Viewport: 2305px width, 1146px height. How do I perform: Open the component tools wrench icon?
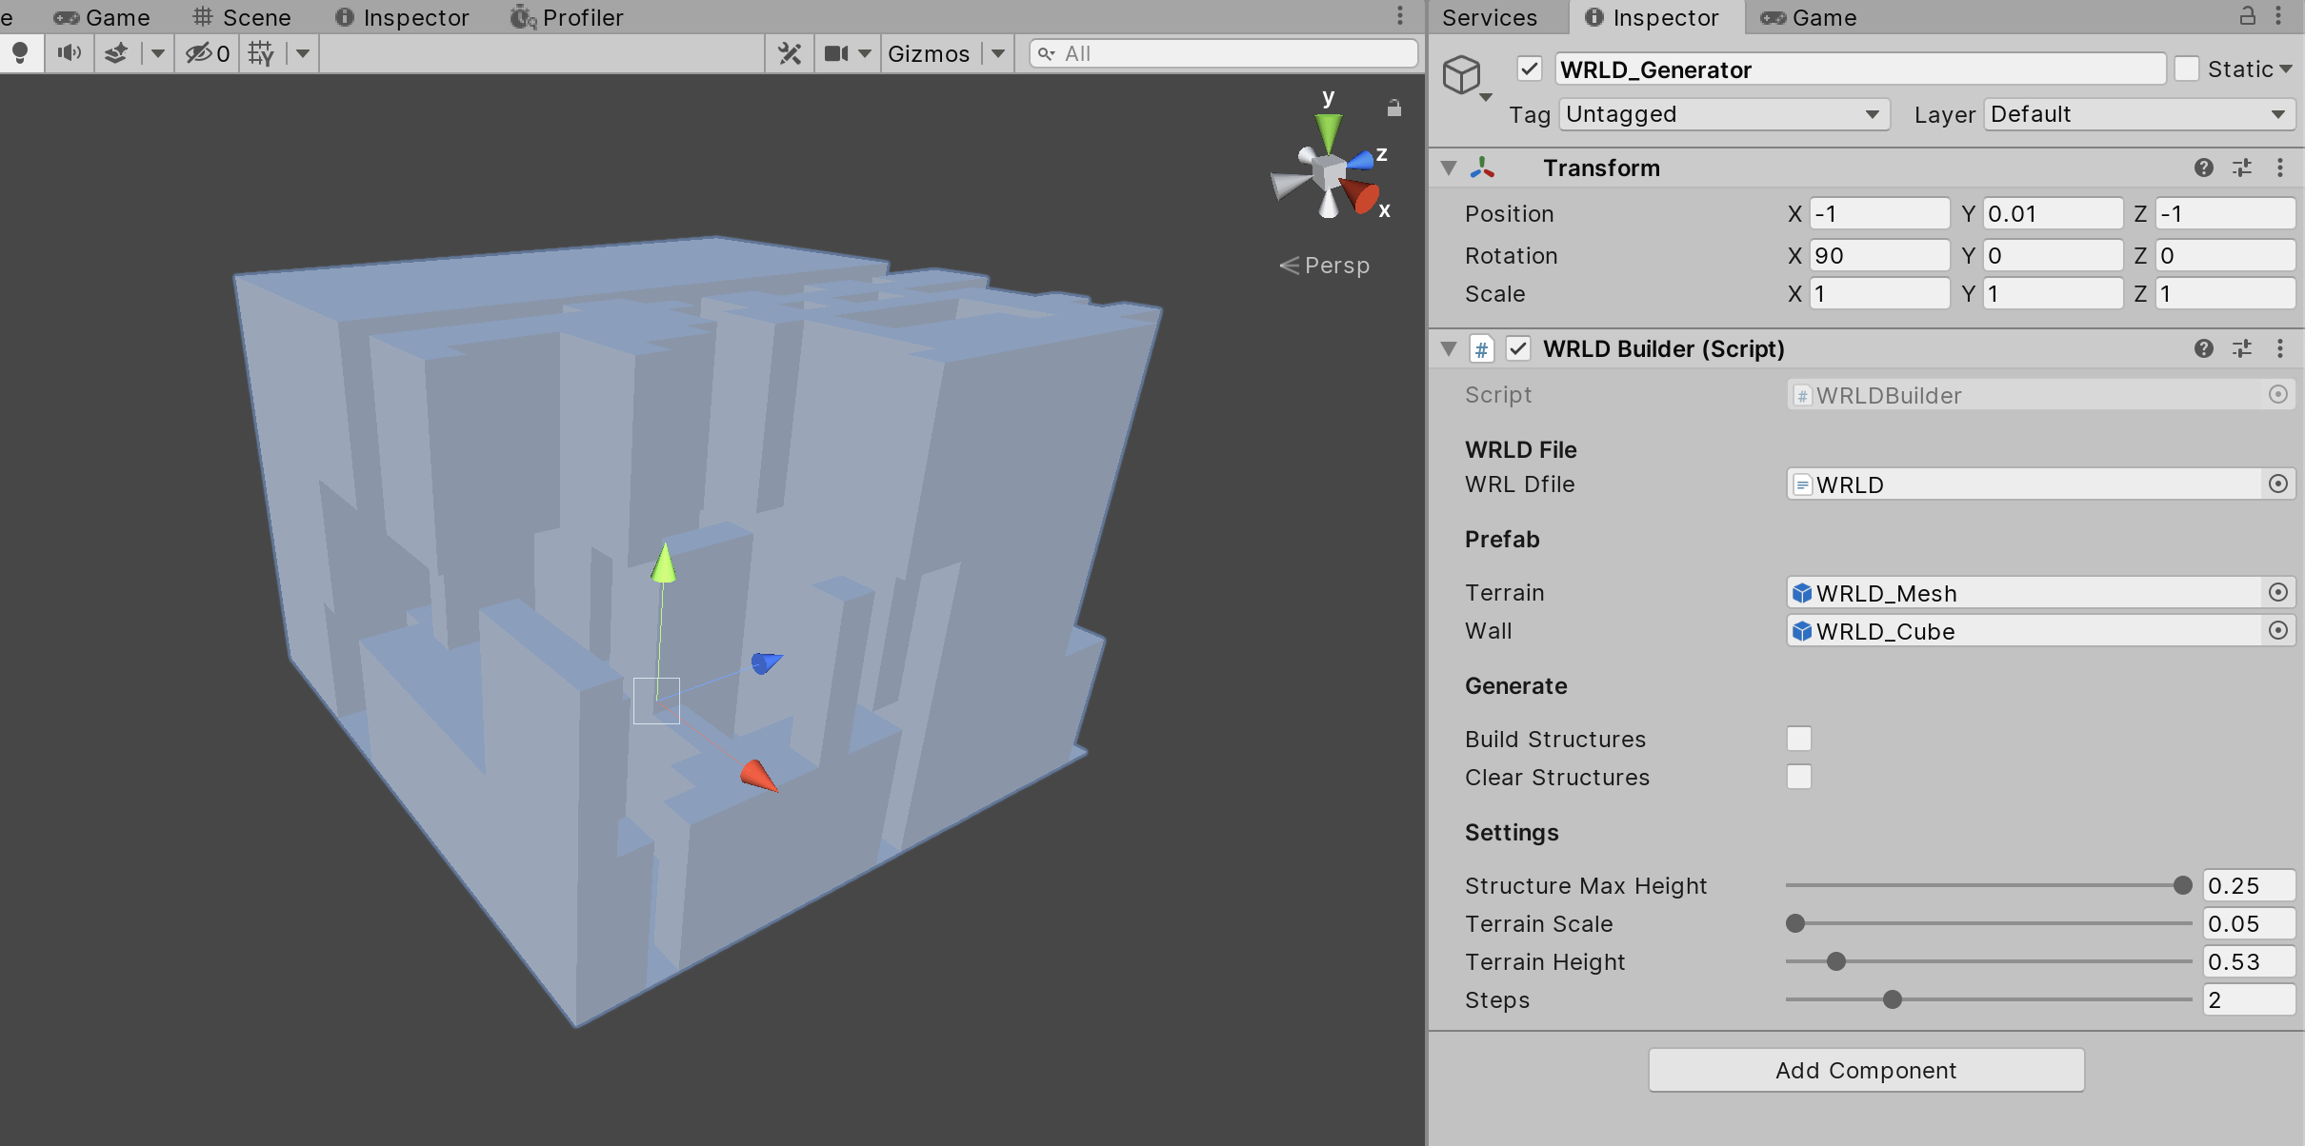tap(790, 53)
